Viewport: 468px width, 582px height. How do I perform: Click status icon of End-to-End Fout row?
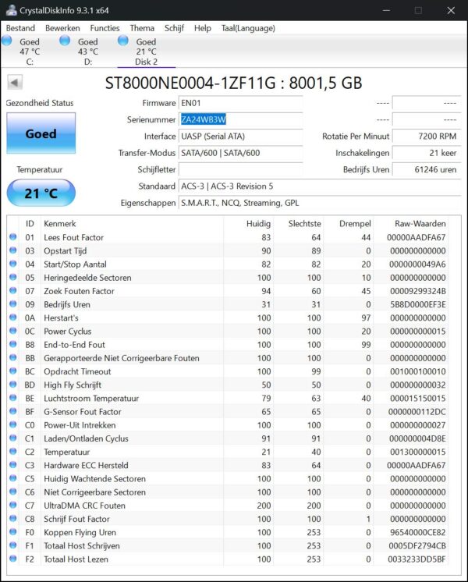point(13,344)
